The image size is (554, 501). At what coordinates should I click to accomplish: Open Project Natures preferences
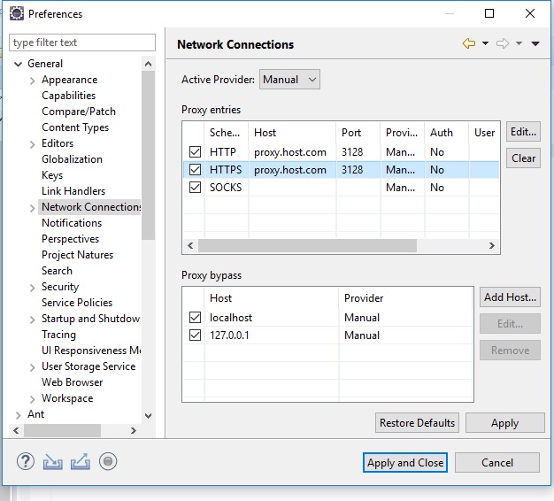click(x=77, y=255)
